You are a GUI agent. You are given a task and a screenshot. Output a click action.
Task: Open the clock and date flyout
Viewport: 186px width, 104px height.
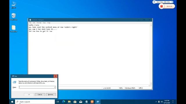167,102
